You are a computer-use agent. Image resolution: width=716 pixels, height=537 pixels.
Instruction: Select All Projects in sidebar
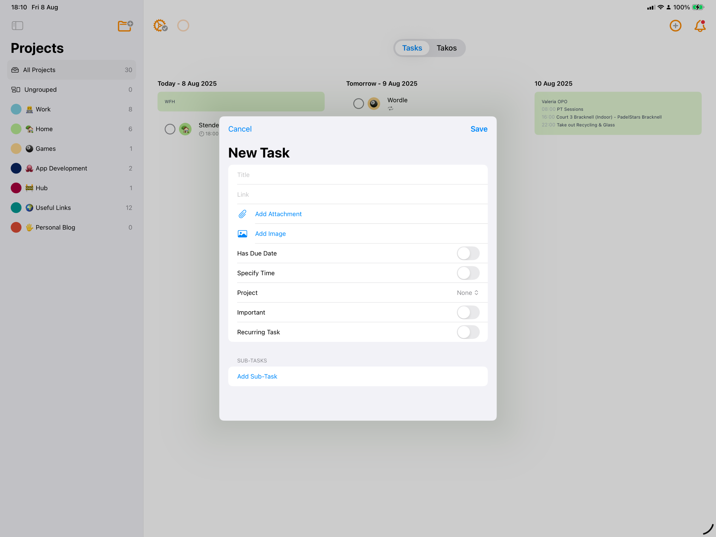click(72, 70)
